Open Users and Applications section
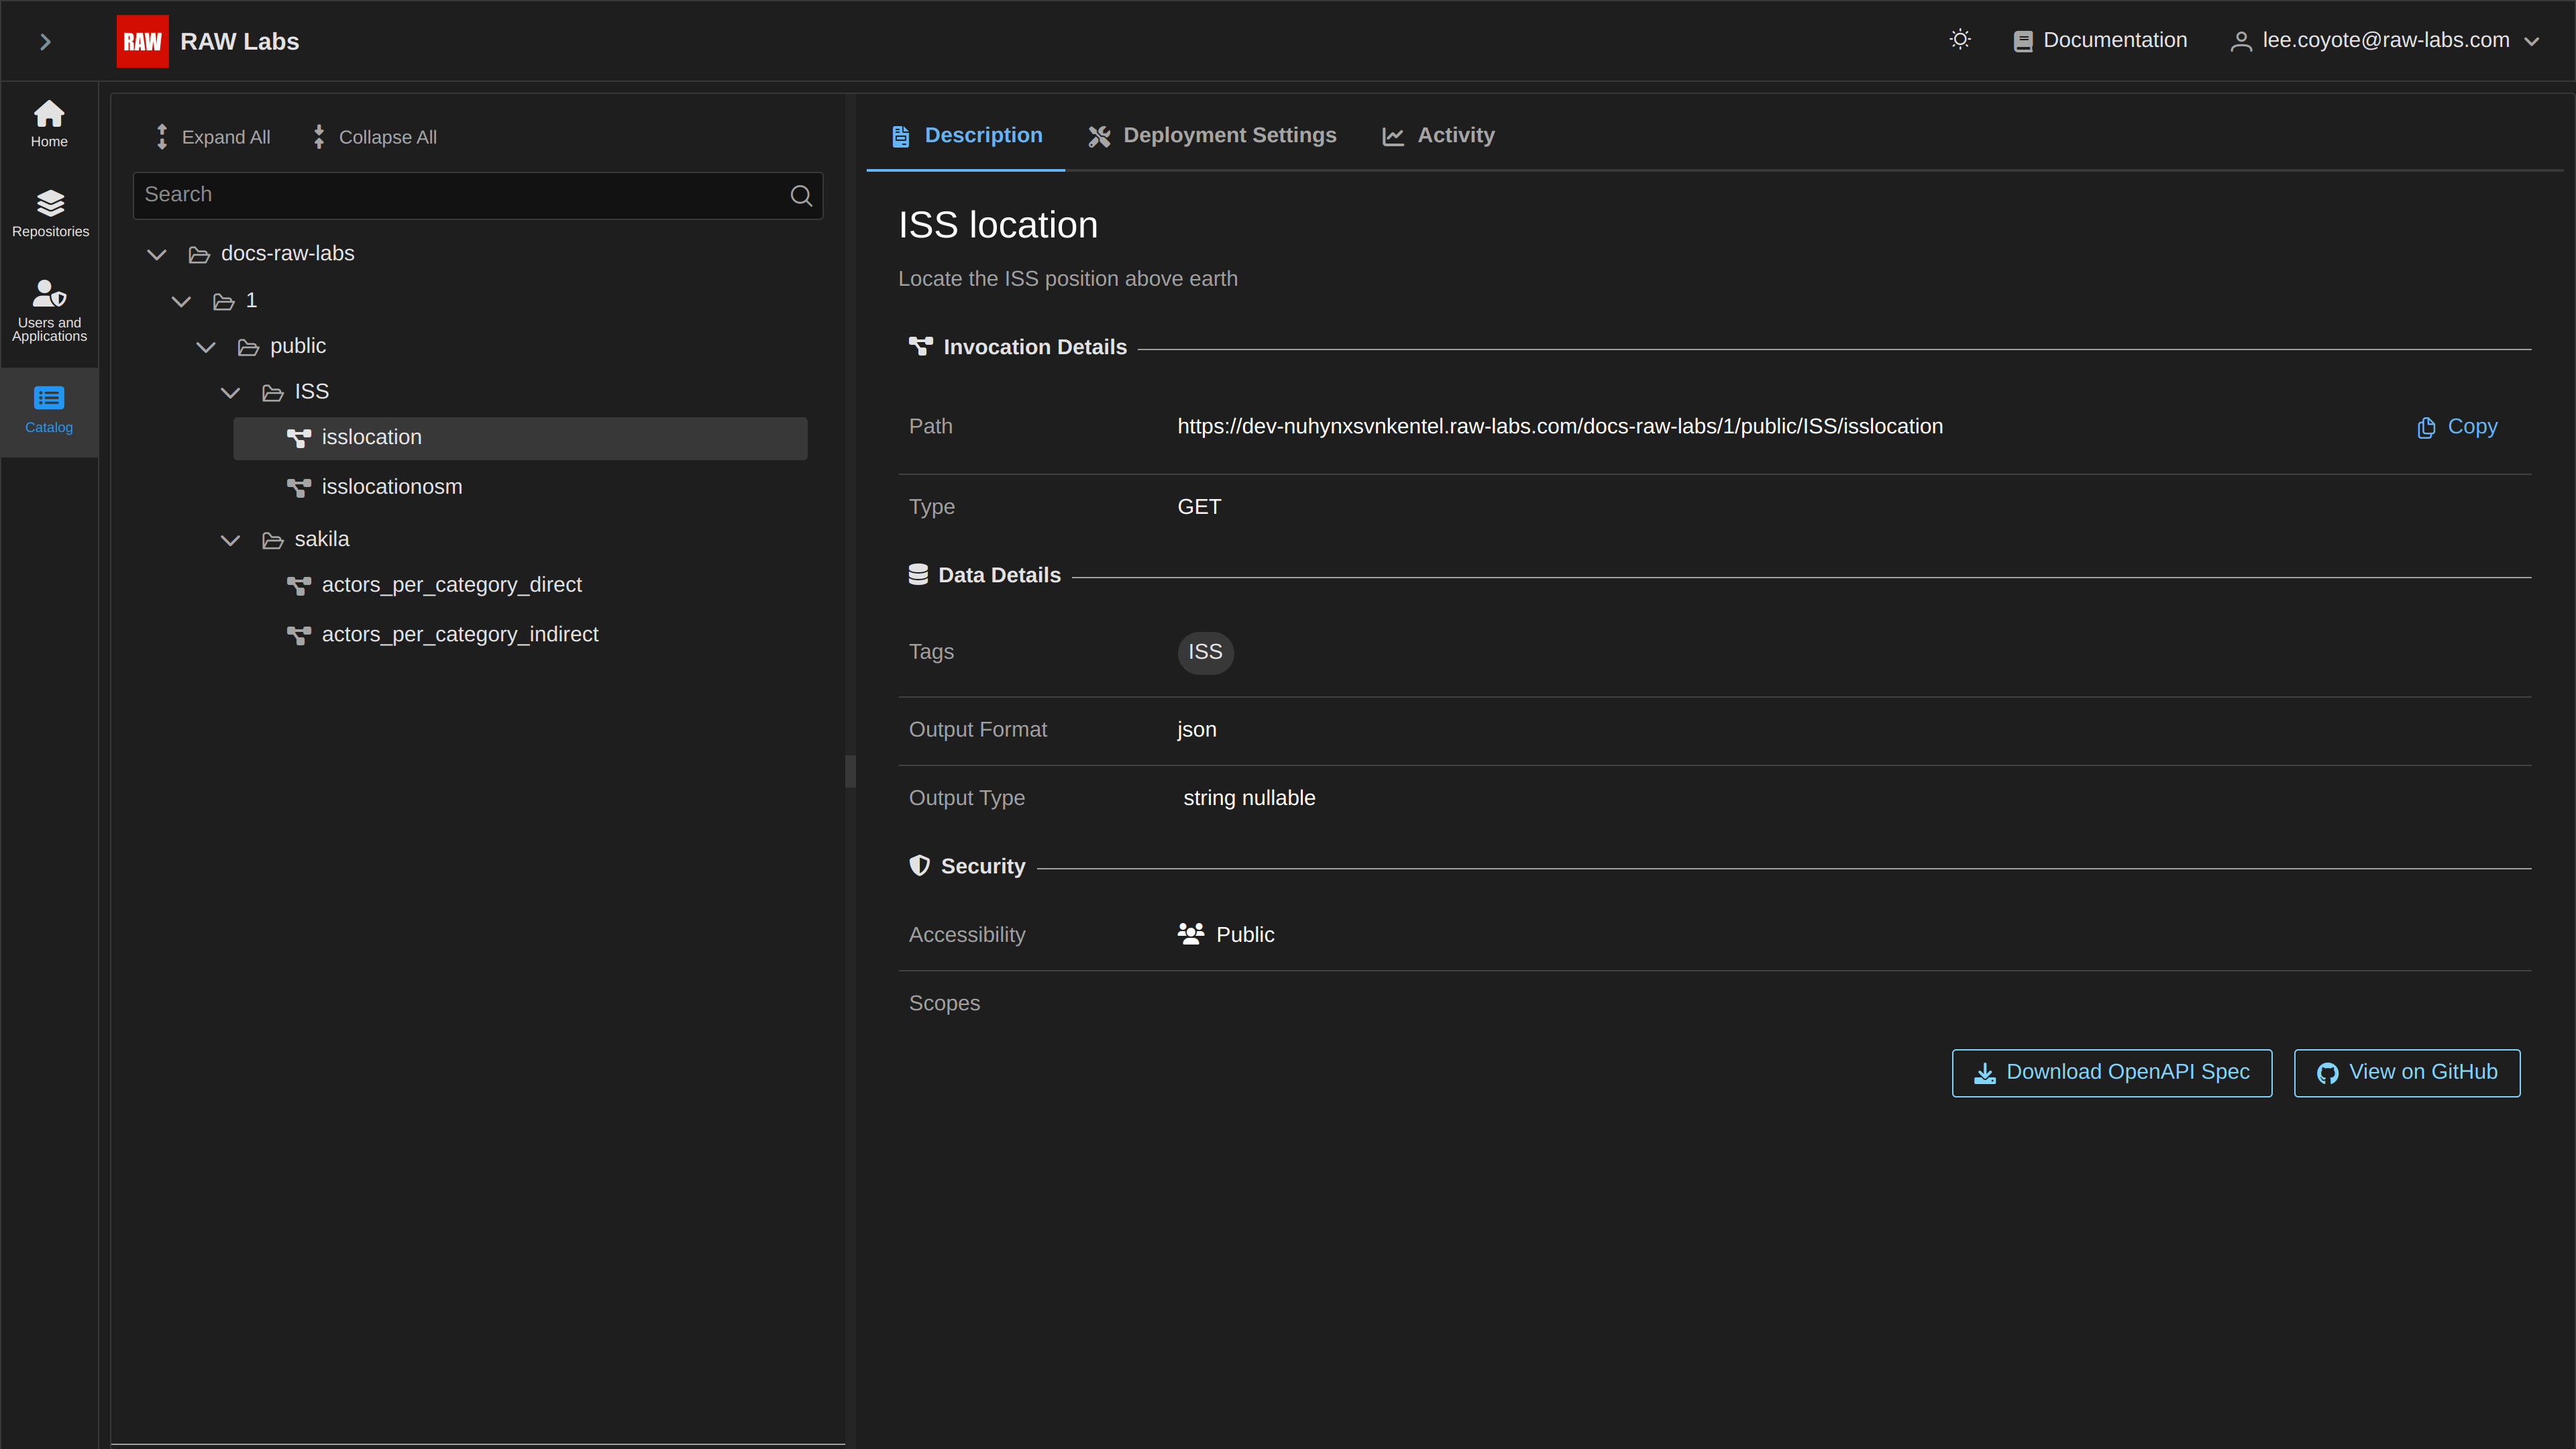The image size is (2576, 1449). pyautogui.click(x=49, y=311)
